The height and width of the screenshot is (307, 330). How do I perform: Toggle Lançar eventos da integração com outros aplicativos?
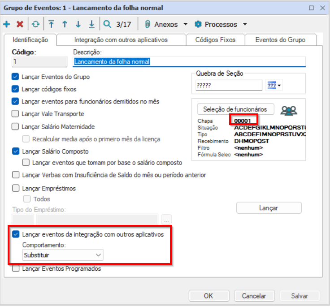click(16, 234)
